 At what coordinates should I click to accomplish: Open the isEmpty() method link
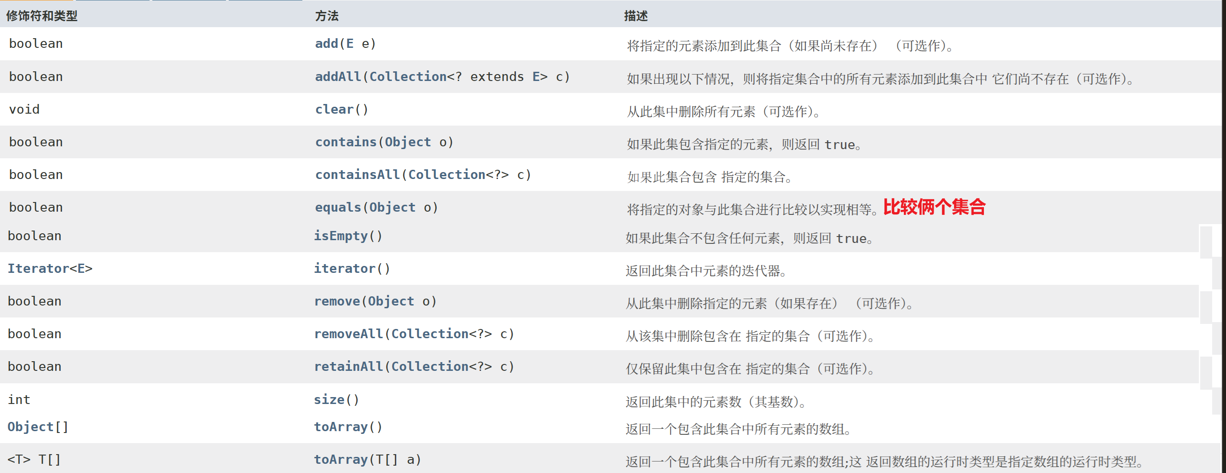tap(340, 236)
